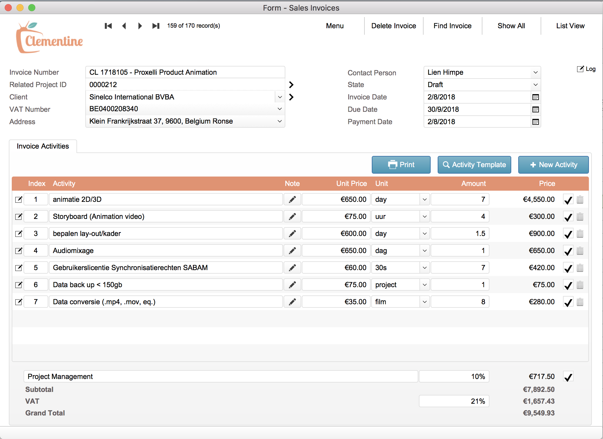The image size is (603, 439).
Task: Open related project arrow next to 0000212
Action: coord(291,85)
